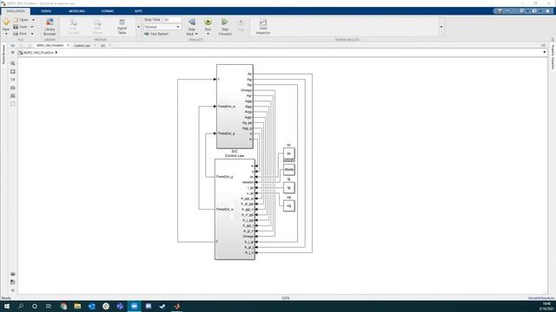Close the Control Law tab
556x312 pixels.
tap(95, 46)
